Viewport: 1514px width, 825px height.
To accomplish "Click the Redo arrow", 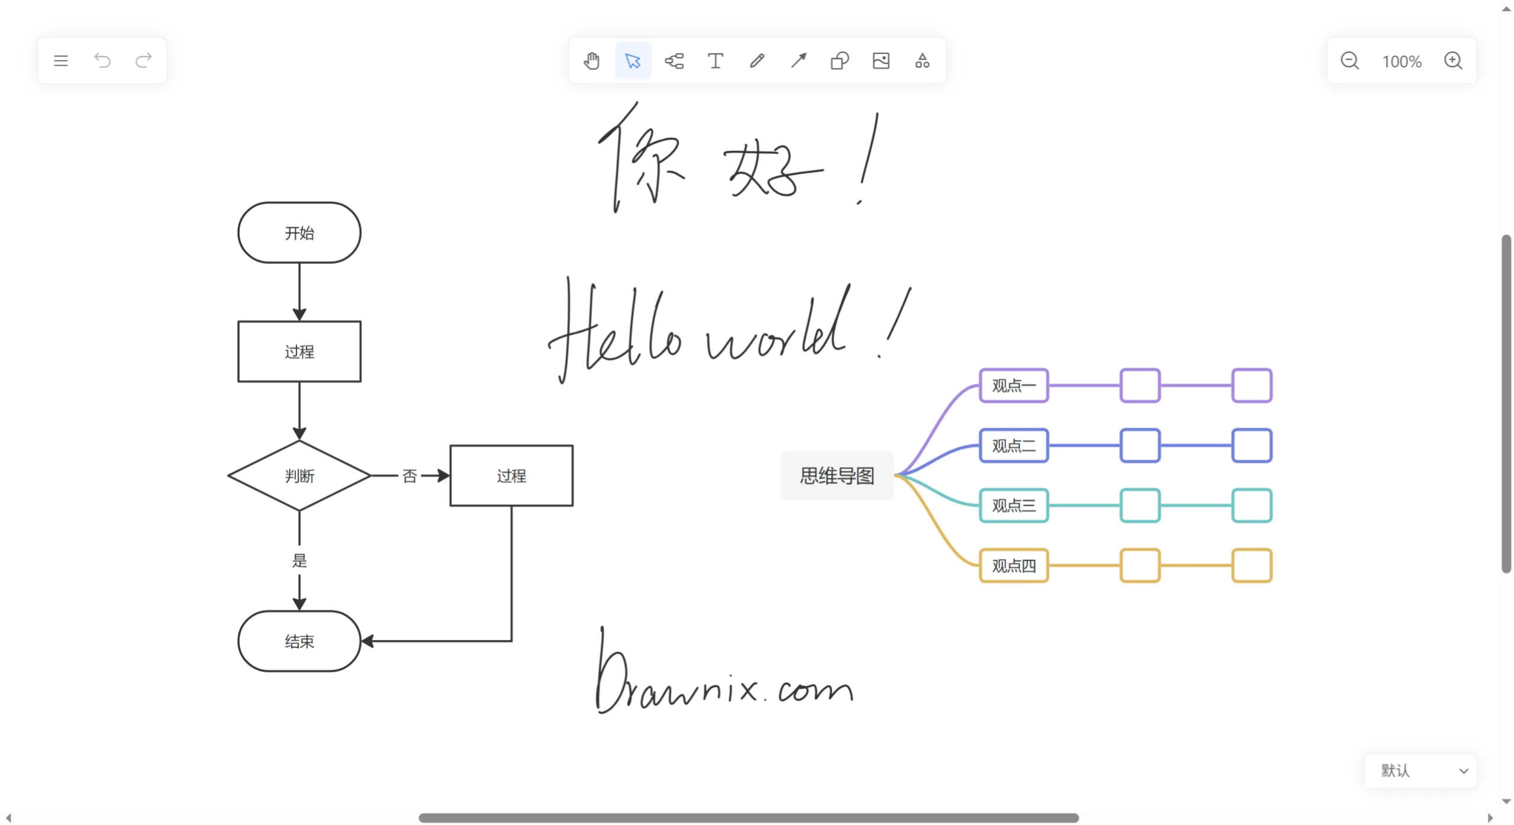I will (x=143, y=60).
